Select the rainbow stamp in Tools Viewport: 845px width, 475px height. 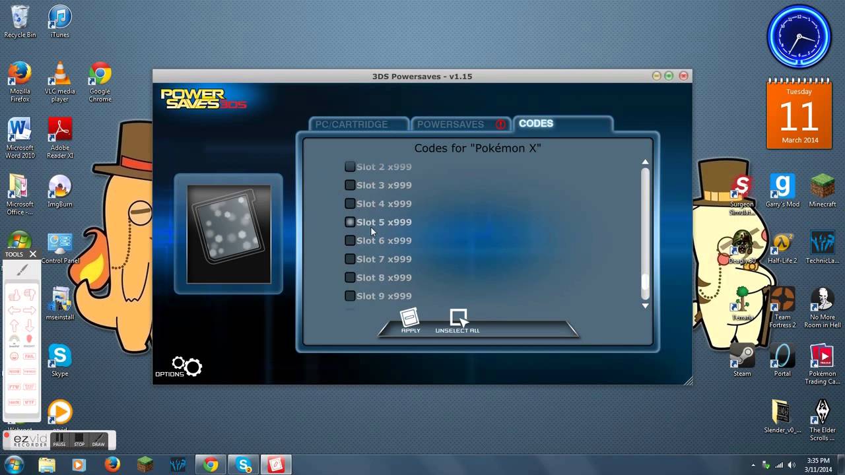(14, 341)
